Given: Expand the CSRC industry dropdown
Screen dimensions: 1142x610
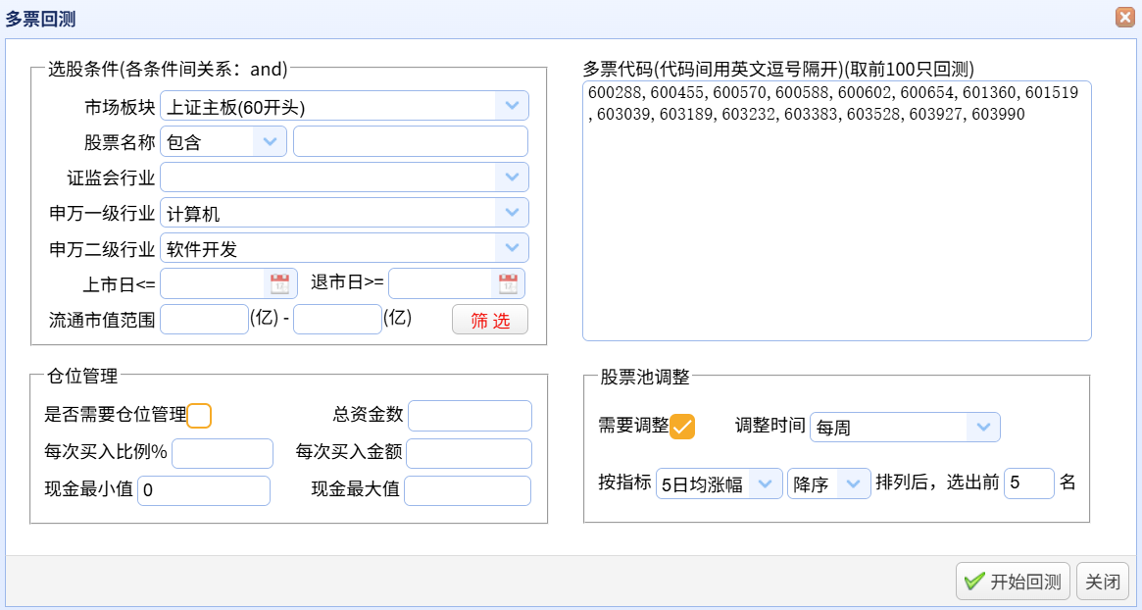Looking at the screenshot, I should (512, 178).
